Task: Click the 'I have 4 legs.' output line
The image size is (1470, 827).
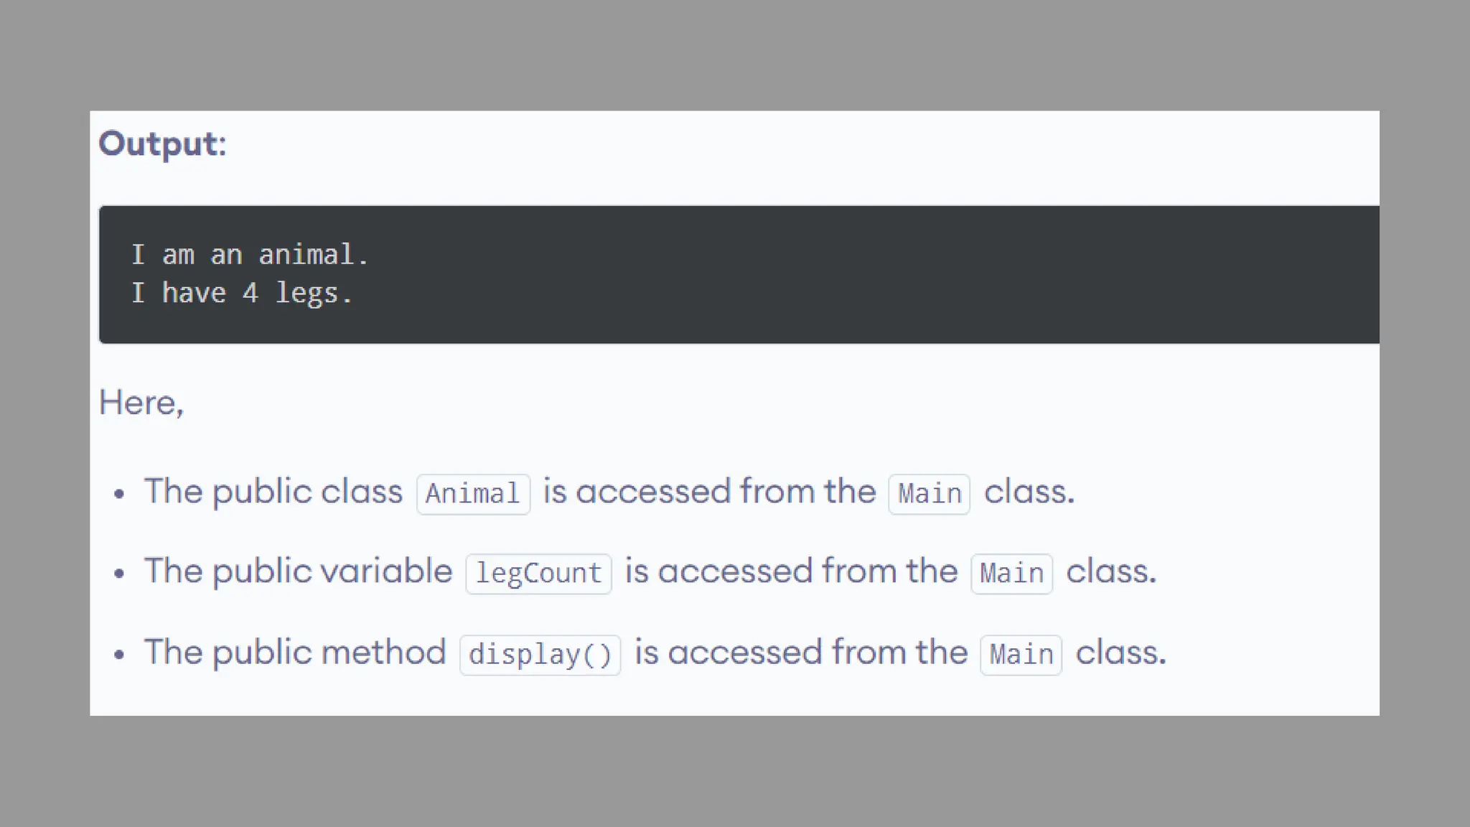Action: [x=242, y=293]
